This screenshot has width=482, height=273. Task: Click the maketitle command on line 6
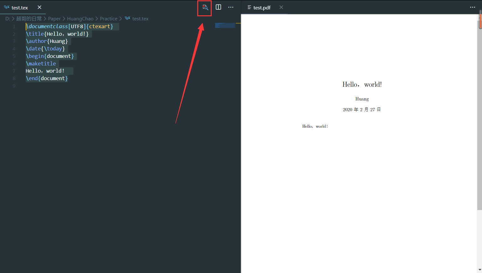pyautogui.click(x=41, y=63)
